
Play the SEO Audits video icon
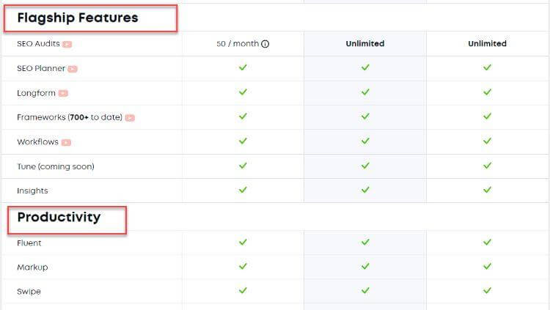[67, 44]
